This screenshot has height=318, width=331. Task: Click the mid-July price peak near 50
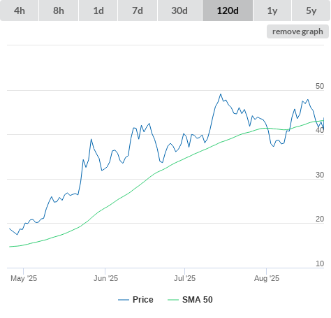click(221, 94)
